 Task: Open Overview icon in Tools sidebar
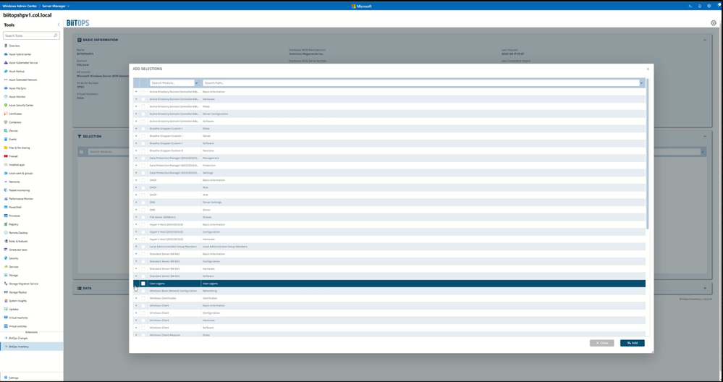pyautogui.click(x=6, y=46)
